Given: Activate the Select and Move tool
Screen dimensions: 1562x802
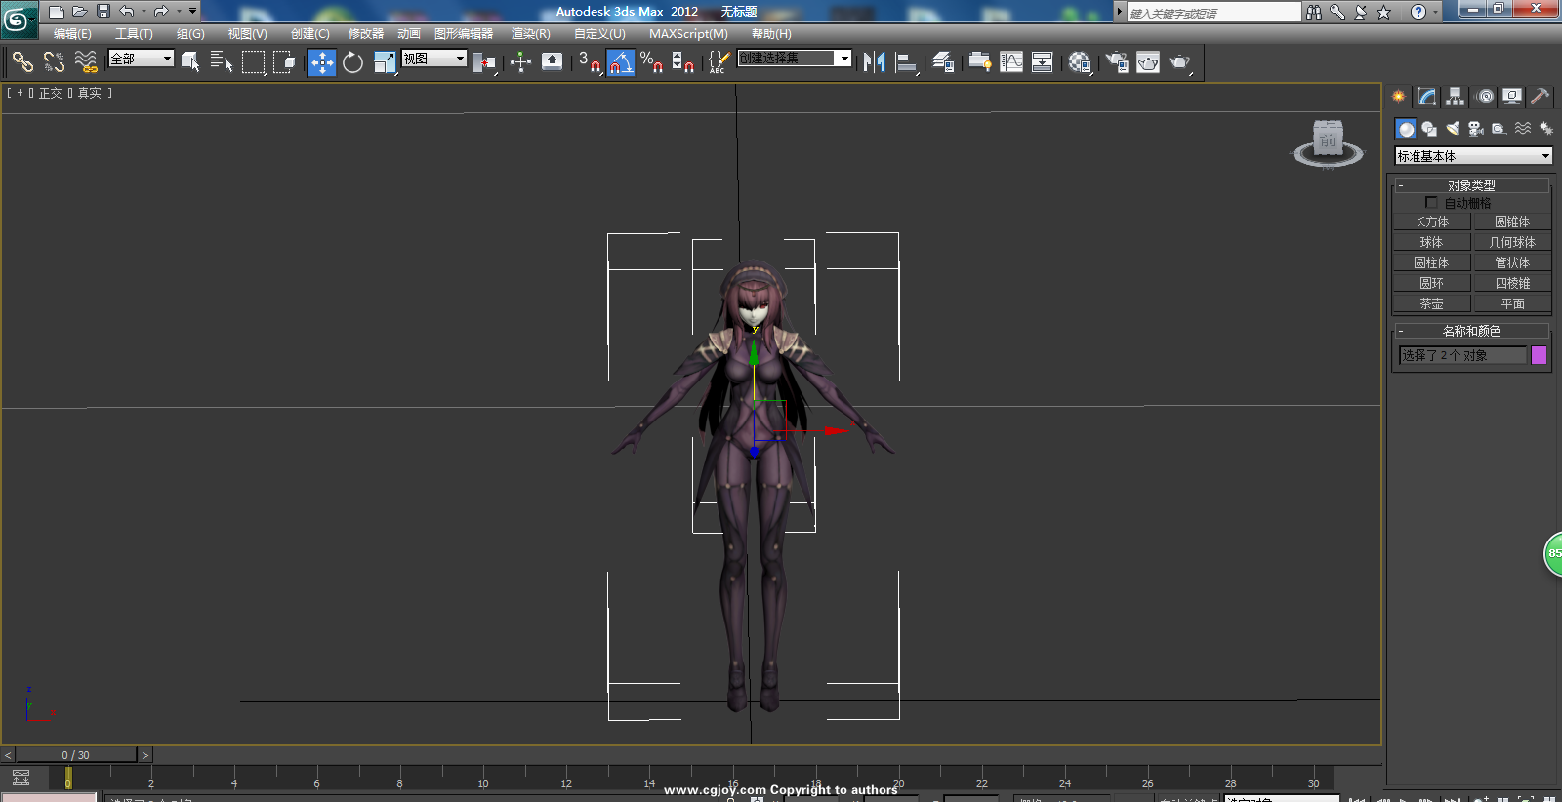Looking at the screenshot, I should pyautogui.click(x=322, y=62).
